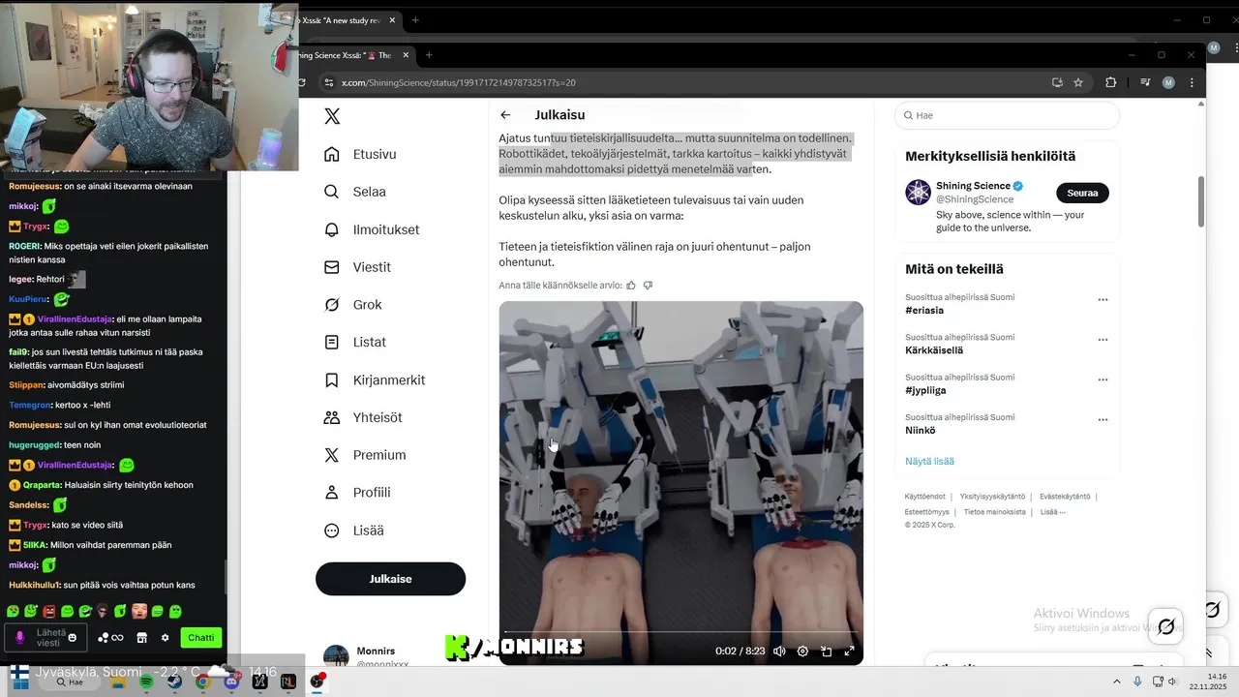Viewport: 1239px width, 697px height.
Task: Mute the video with volume icon
Action: 779,652
